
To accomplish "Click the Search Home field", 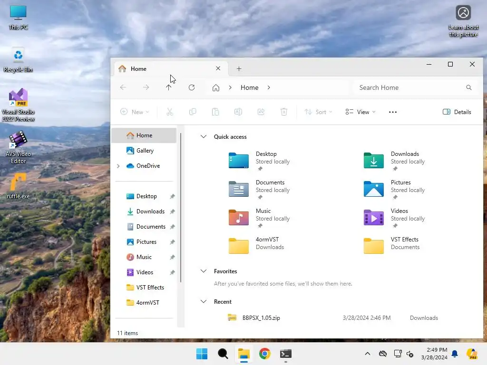I will click(416, 87).
